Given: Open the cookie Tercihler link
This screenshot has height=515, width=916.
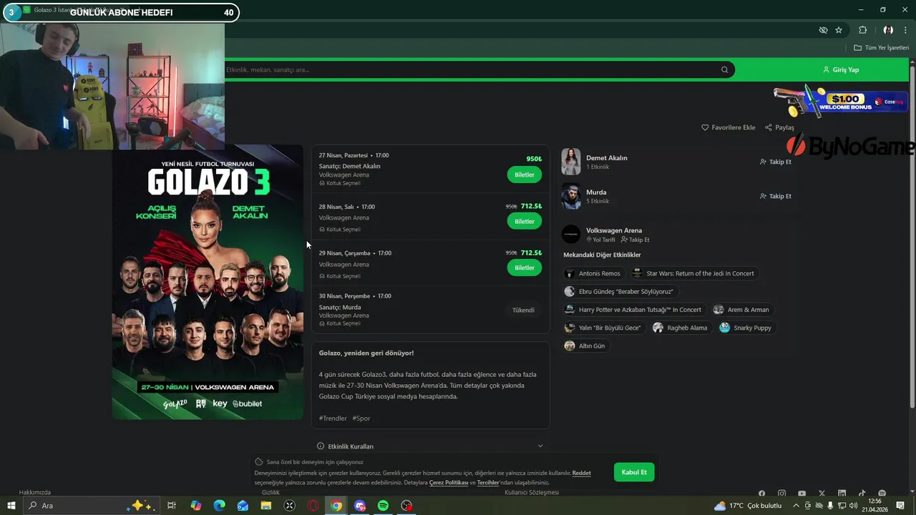Looking at the screenshot, I should (488, 483).
